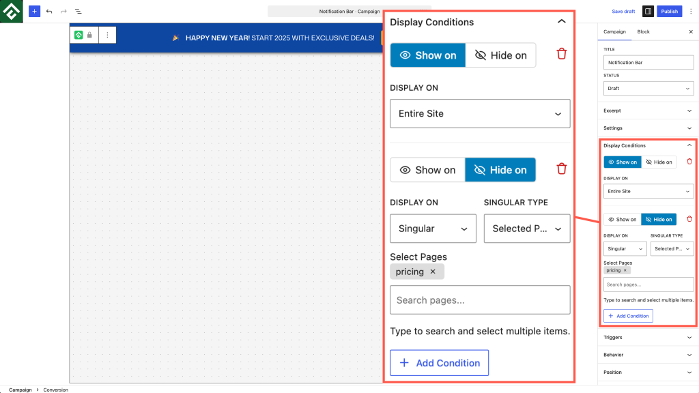Viewport: 699px width, 393px height.
Task: Toggle the settings sidebar panel icon
Action: (648, 11)
